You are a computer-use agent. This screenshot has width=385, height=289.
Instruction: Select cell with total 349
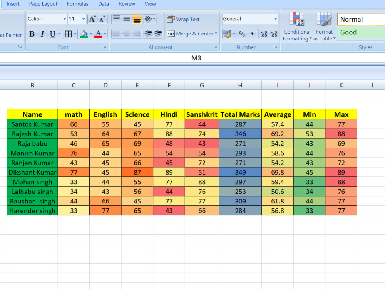coord(240,172)
